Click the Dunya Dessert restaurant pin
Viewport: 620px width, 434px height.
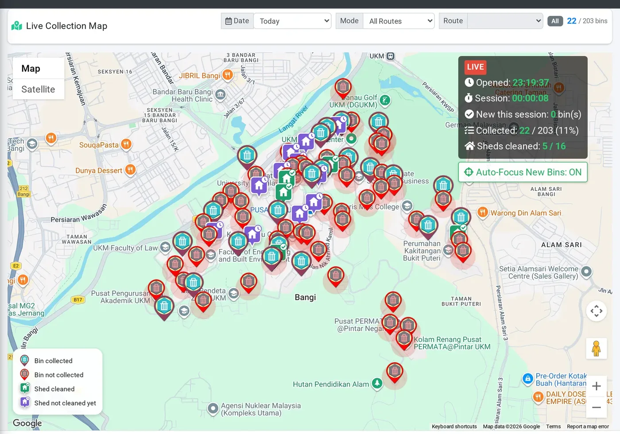pyautogui.click(x=130, y=170)
